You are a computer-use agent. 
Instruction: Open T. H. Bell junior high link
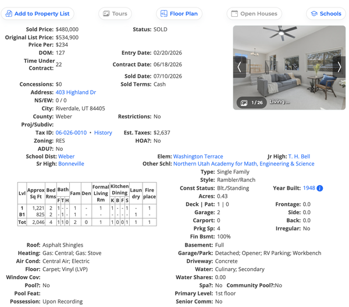[x=299, y=156]
